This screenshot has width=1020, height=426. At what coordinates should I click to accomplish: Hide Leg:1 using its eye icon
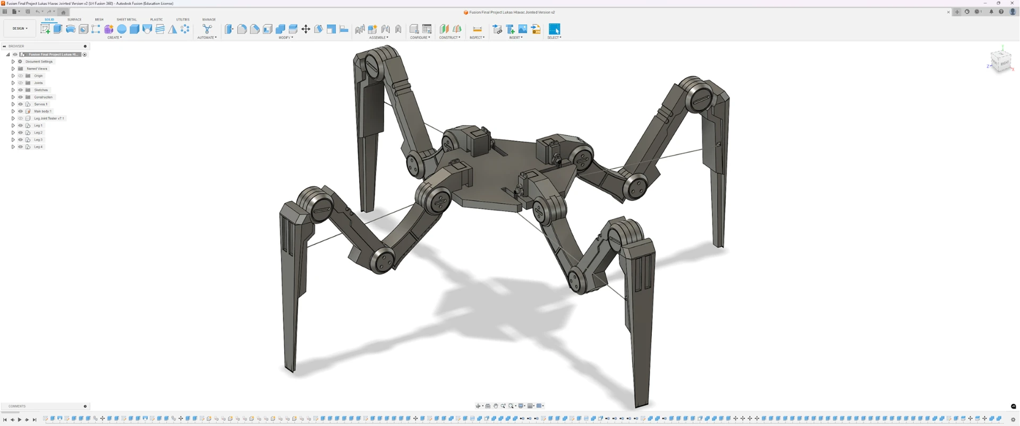click(21, 126)
